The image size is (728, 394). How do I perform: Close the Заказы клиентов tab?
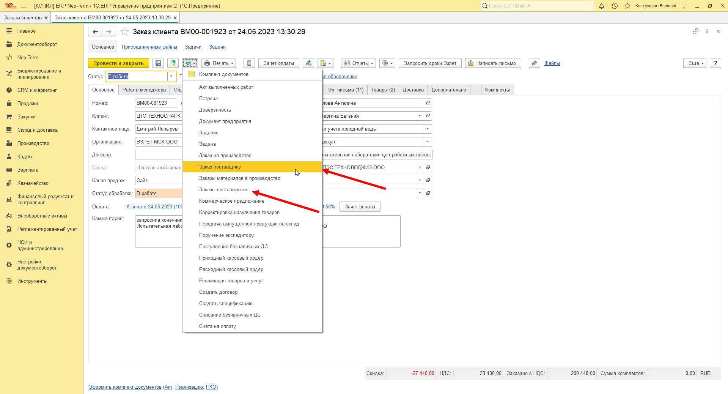coord(46,17)
